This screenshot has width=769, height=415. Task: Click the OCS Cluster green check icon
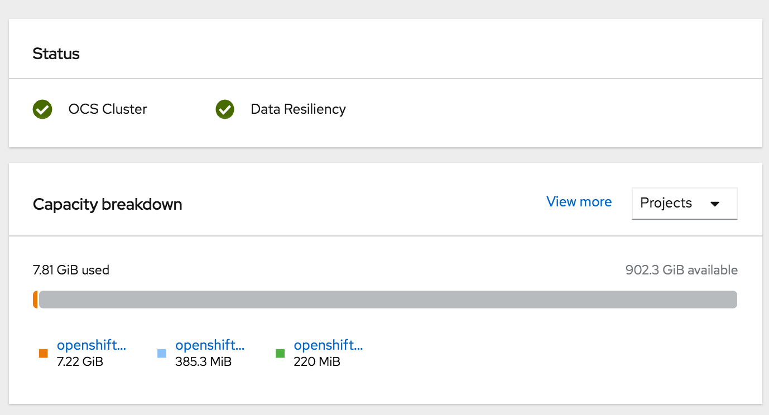[x=42, y=109]
